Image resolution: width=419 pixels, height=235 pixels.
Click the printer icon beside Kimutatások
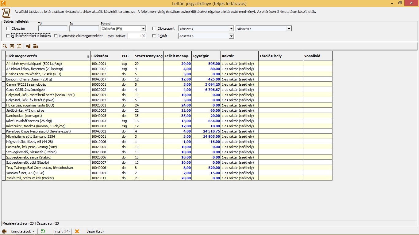[x=5, y=231]
